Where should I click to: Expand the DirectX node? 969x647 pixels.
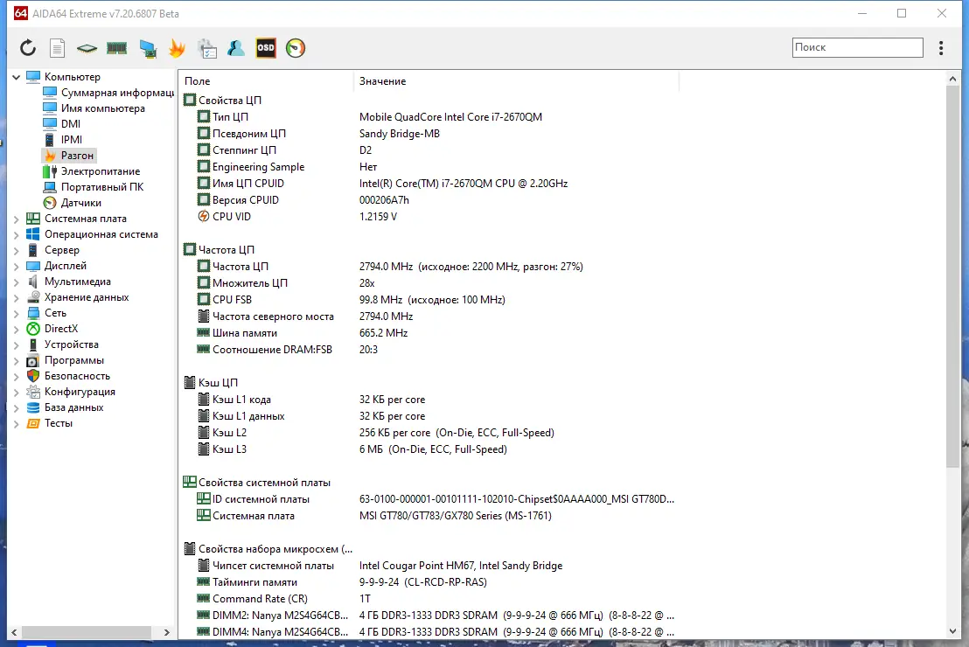point(16,330)
